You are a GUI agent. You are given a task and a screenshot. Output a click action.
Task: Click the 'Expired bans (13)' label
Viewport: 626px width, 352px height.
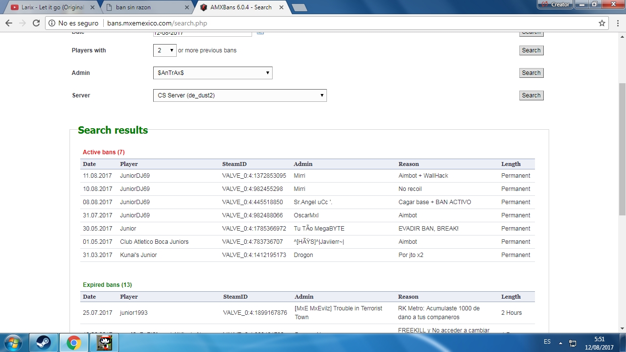(107, 285)
